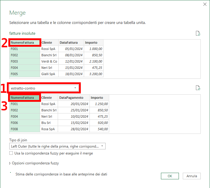Click F008 cell in second table
210x188 pixels.
[25, 129]
